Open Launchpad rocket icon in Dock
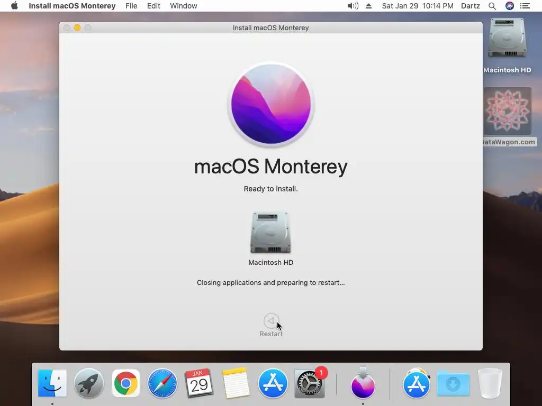The height and width of the screenshot is (406, 542). tap(89, 383)
